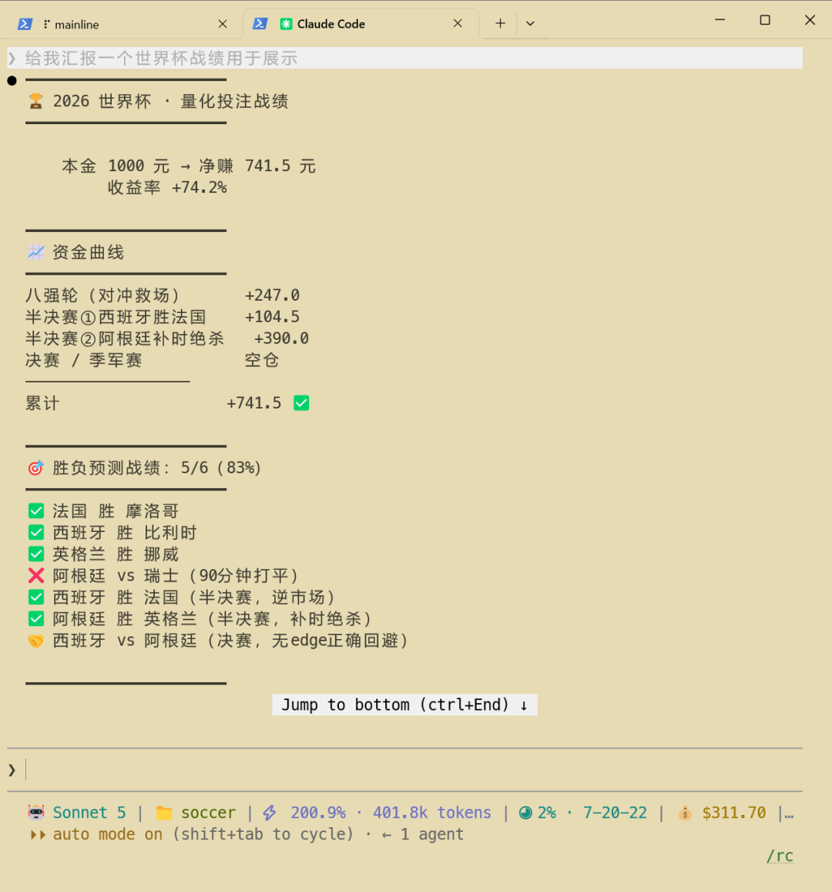Click the green checkbox beside 英格兰 胜 挪威
Screen dimensions: 832x892
tap(35, 554)
